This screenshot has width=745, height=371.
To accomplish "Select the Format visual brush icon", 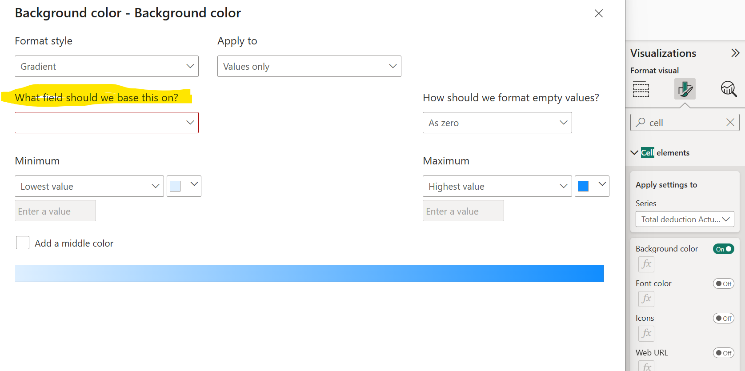I will point(685,89).
